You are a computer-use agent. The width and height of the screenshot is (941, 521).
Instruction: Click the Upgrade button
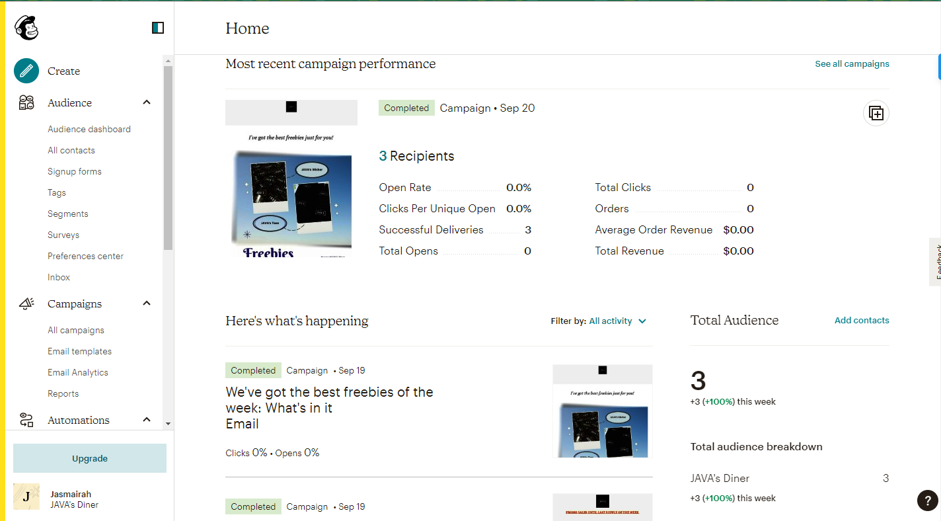pyautogui.click(x=90, y=458)
